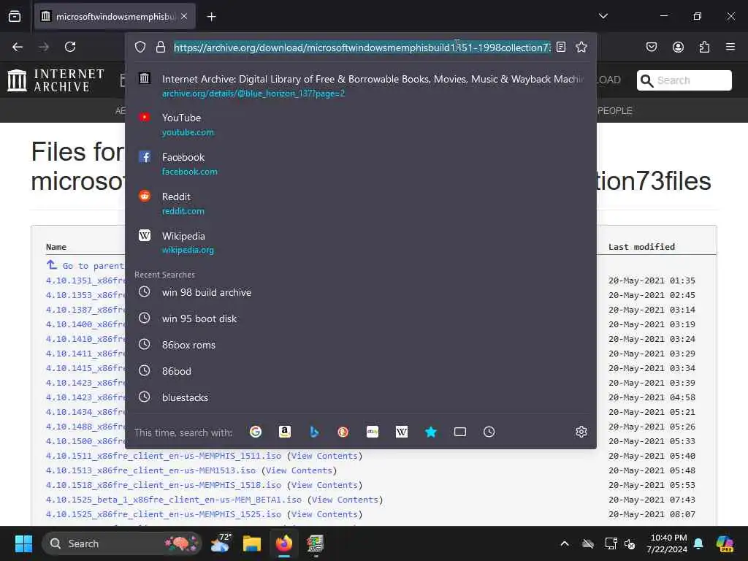Click the URL address bar text

pos(362,47)
